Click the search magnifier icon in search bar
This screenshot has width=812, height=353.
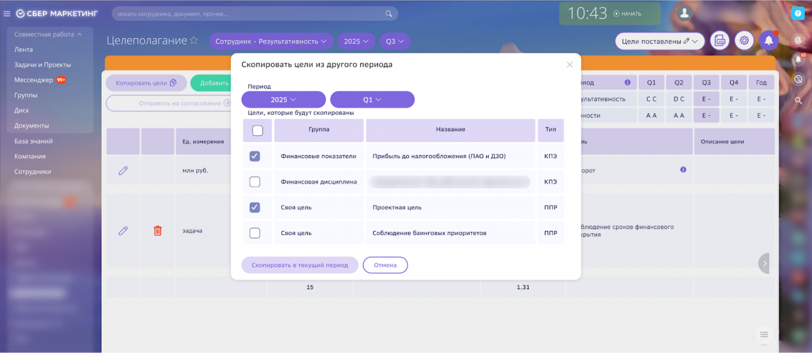(x=388, y=14)
